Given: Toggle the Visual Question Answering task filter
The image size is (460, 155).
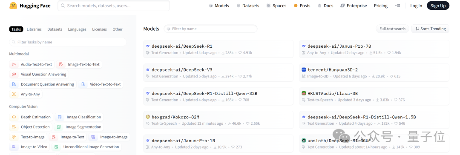Looking at the screenshot, I should coord(39,74).
